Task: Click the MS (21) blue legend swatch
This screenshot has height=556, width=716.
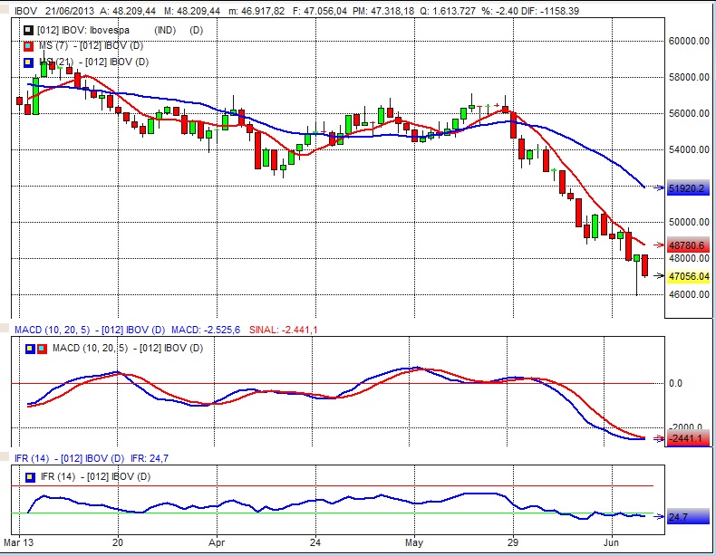Action: coord(28,62)
